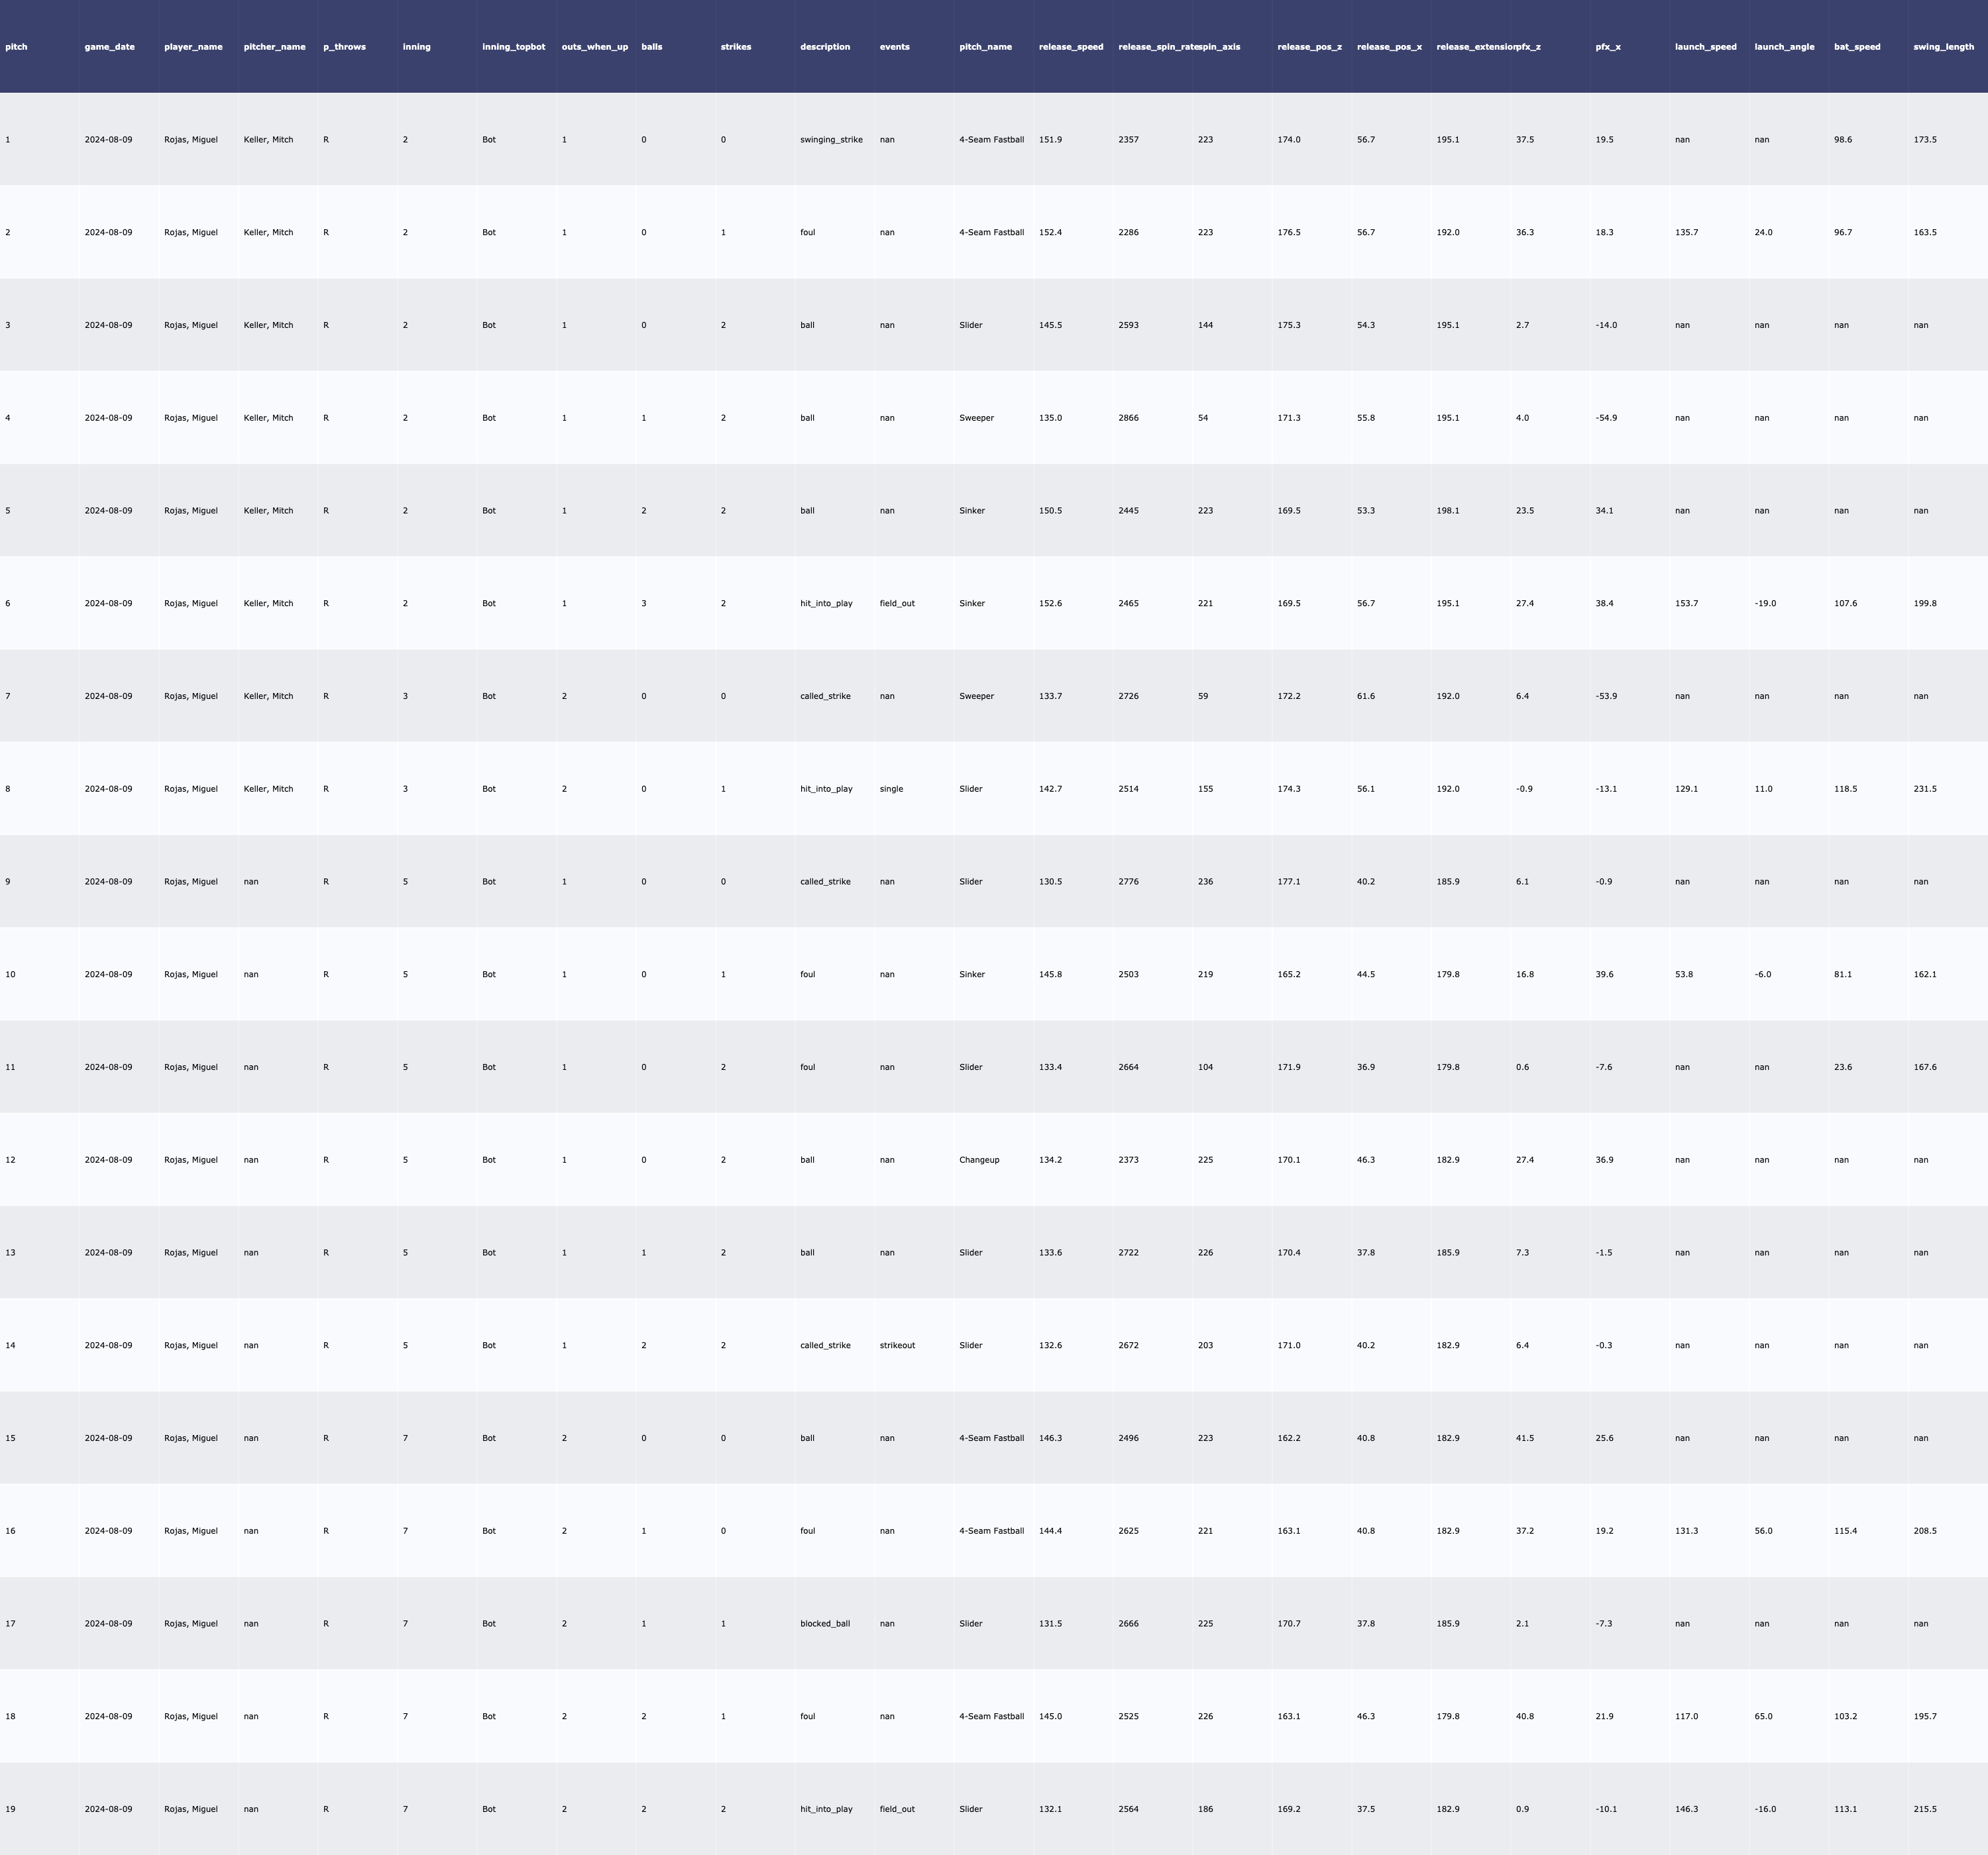Screen dimensions: 1988x1855
Task: Click the pfx_x value -54.9
Action: point(1606,418)
